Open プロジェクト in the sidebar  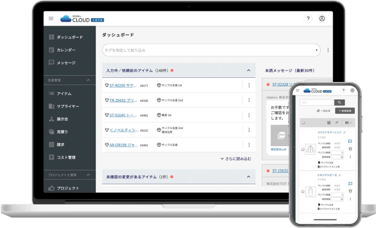[x=64, y=188]
